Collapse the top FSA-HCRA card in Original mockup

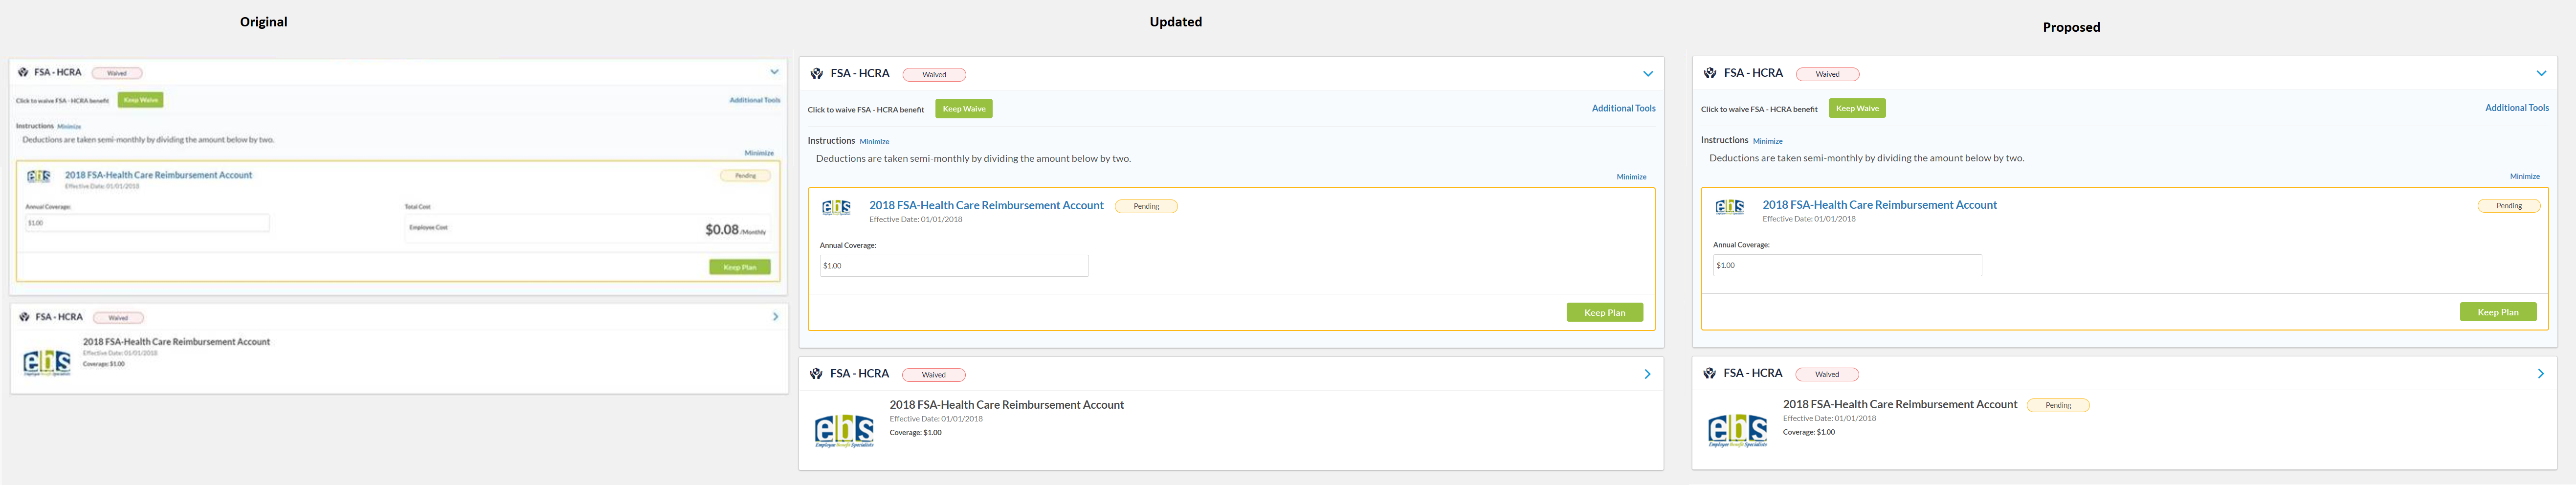(774, 72)
